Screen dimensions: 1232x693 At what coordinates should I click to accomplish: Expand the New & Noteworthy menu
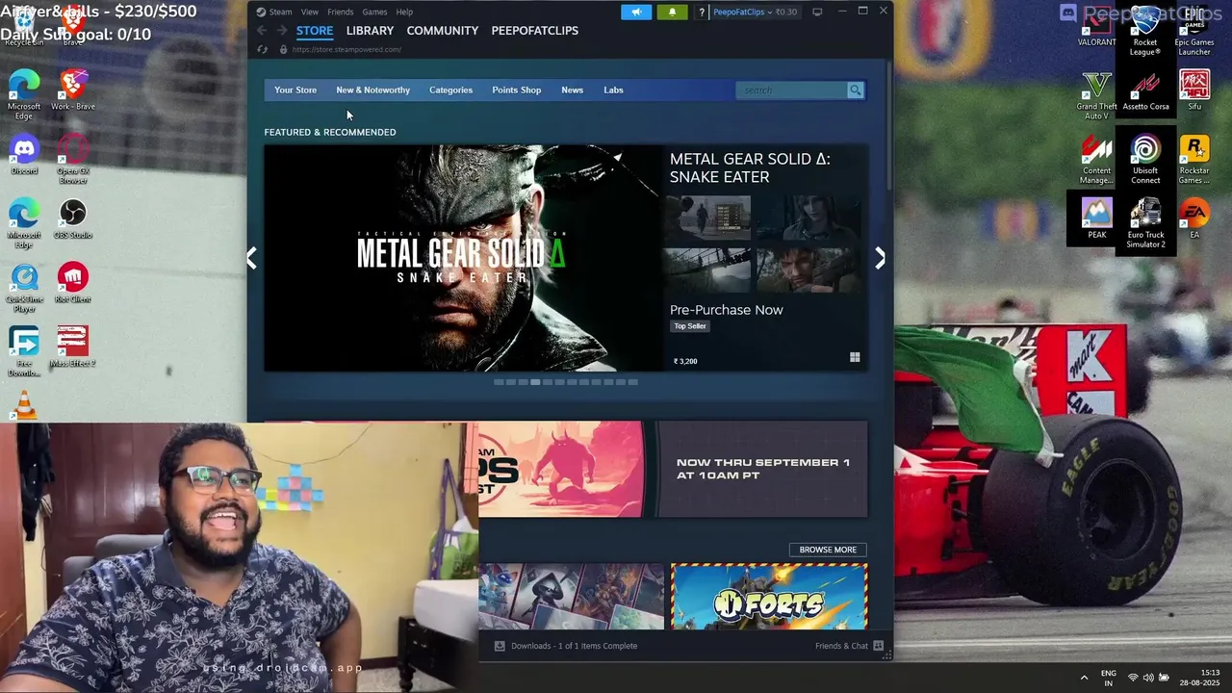click(x=372, y=90)
